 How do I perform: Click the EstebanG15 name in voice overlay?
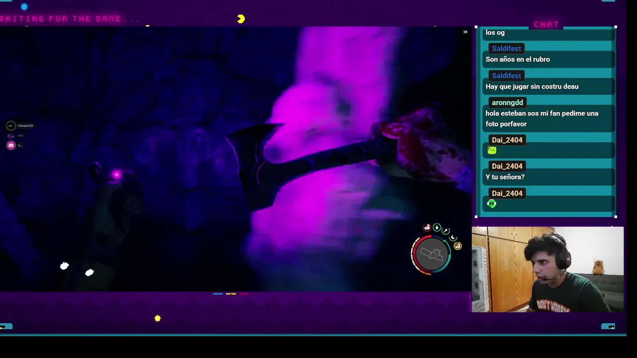tap(25, 126)
